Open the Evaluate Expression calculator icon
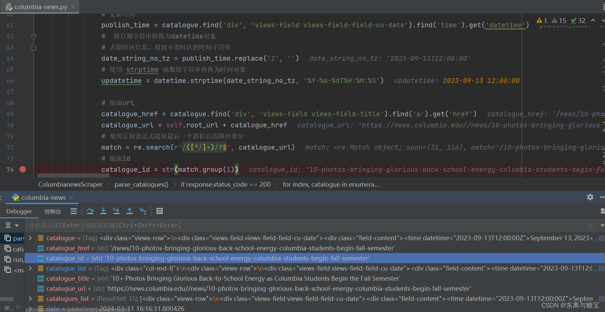The image size is (605, 312). pos(160,211)
